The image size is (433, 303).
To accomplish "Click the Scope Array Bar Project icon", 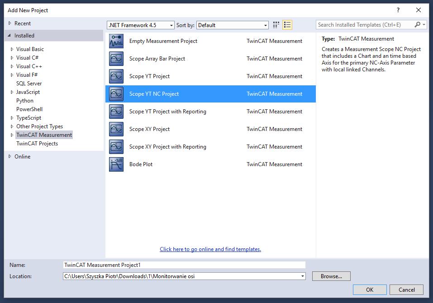I will tap(116, 59).
